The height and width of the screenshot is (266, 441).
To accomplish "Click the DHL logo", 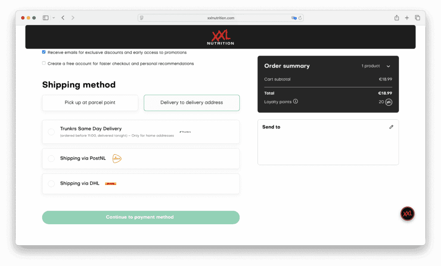I will coord(111,184).
